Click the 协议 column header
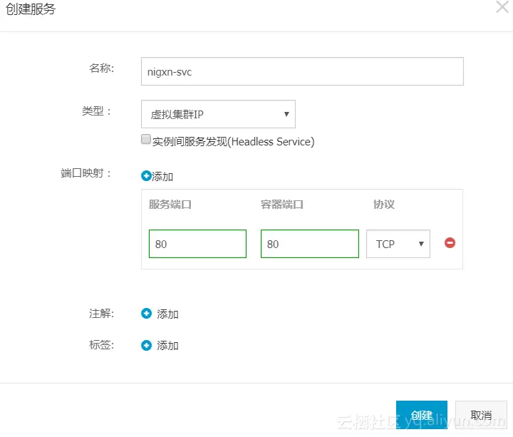Viewport: 513px width, 437px height. point(384,205)
